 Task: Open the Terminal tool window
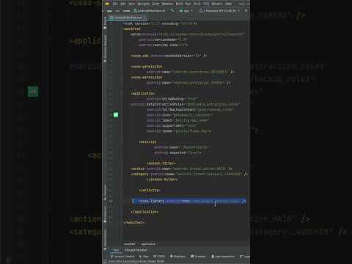click(198, 256)
